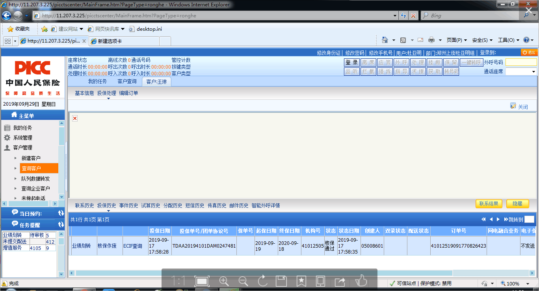Open the 新建选项卡 browser tab

125,41
